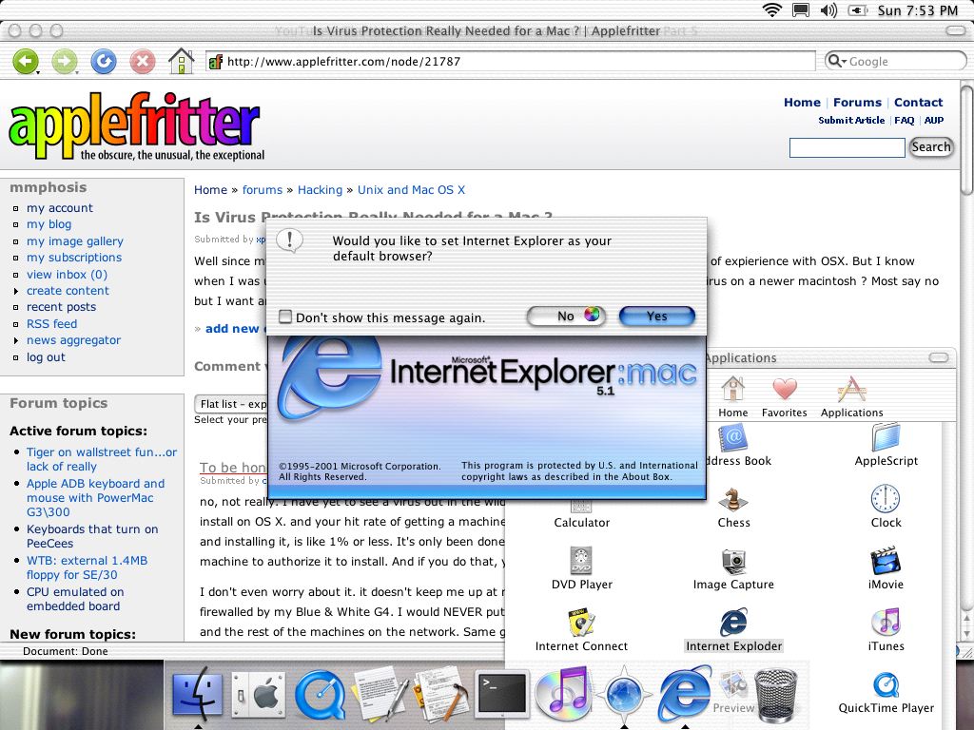Open the AUP link in the site header
Screen dimensions: 974x730
click(x=934, y=121)
